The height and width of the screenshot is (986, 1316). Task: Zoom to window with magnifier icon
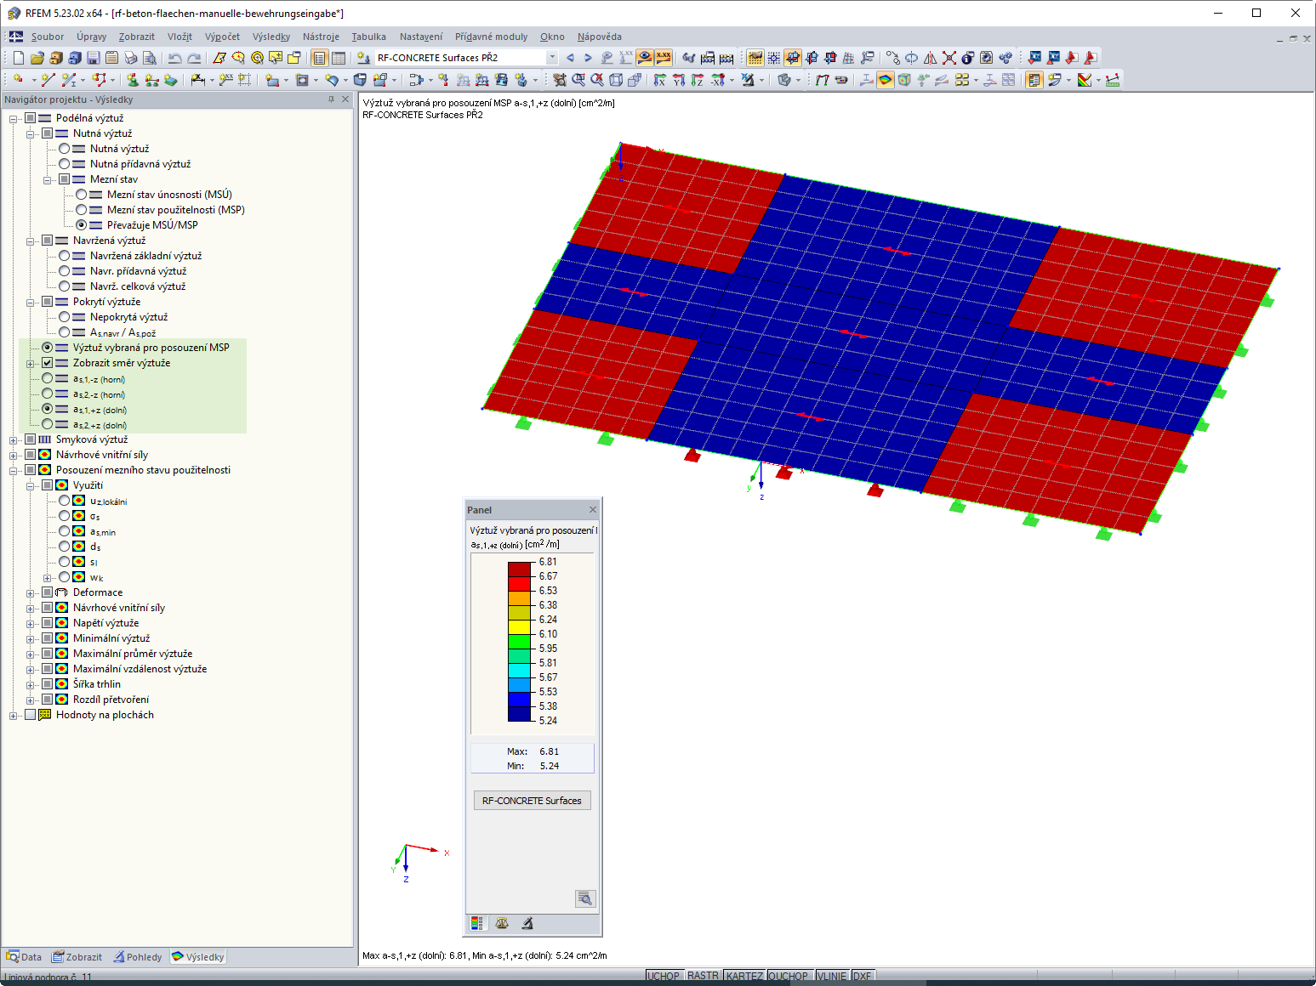[x=578, y=80]
